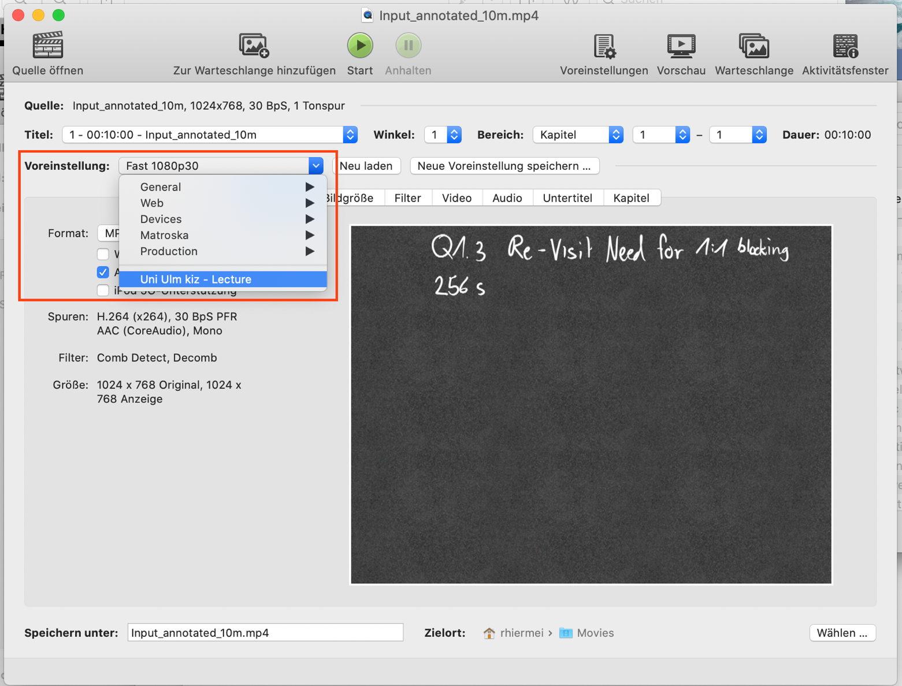Click the Comb Detect, Decomb filter text

[157, 358]
